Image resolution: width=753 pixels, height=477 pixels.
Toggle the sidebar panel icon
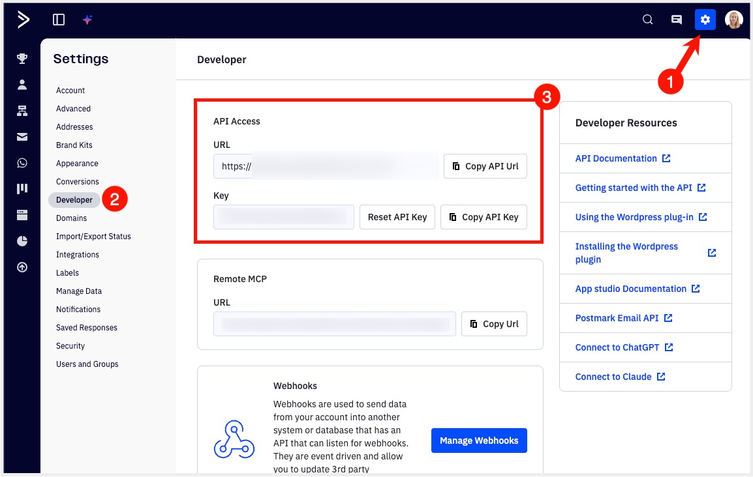tap(59, 20)
